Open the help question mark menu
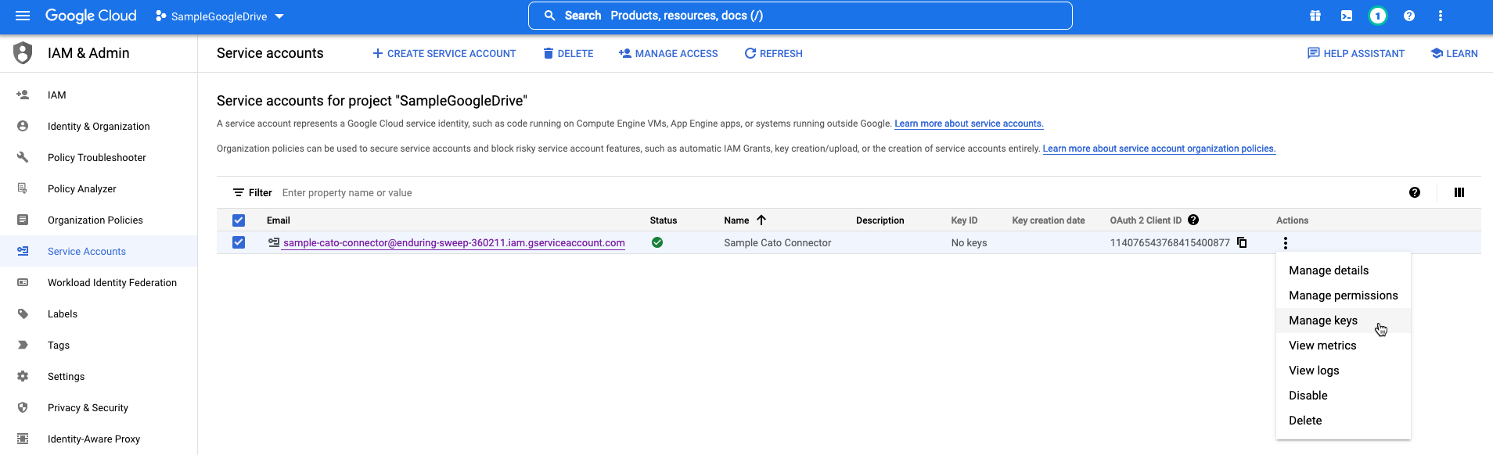 pyautogui.click(x=1409, y=16)
